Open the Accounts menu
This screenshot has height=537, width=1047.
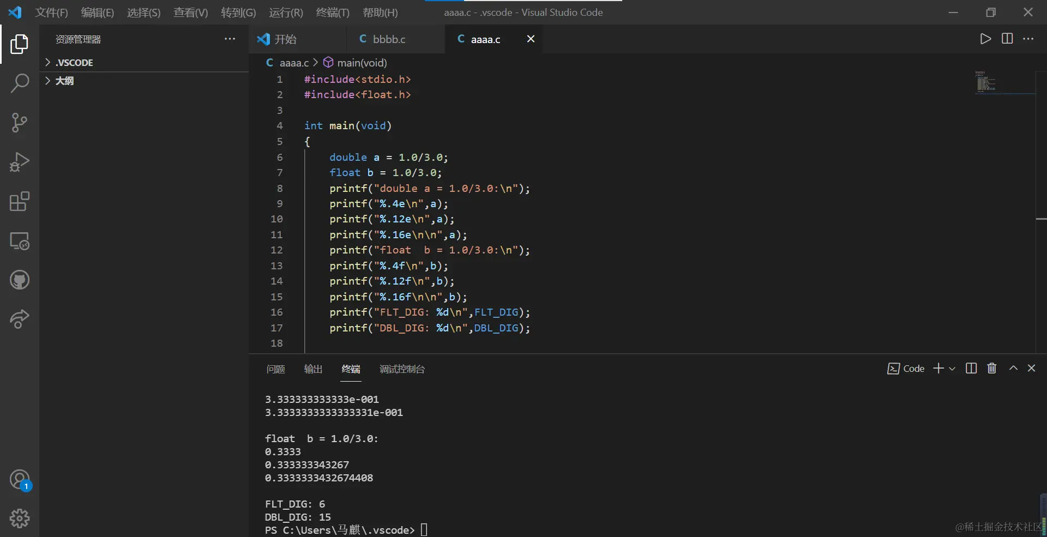click(x=20, y=480)
